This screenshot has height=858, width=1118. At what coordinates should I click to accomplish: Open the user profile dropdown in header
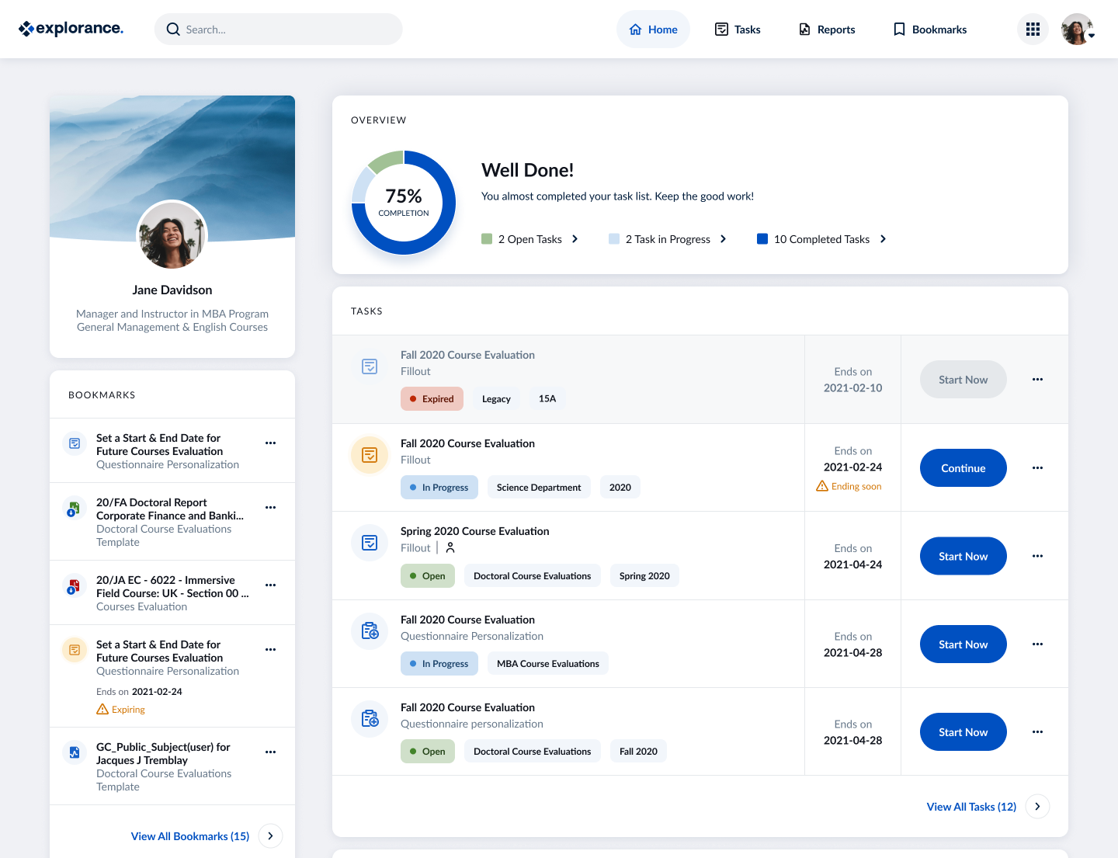coord(1078,30)
